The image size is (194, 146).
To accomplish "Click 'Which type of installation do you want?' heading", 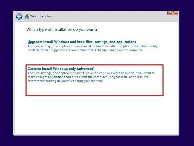I will (x=62, y=29).
